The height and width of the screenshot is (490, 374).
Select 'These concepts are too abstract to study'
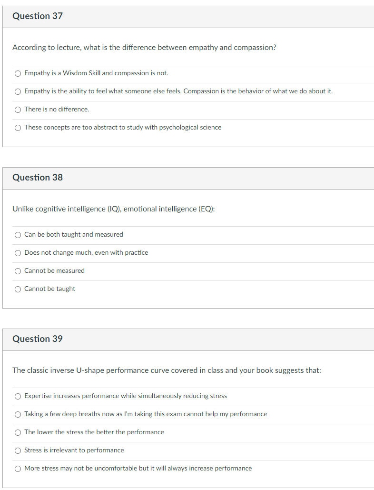18,128
